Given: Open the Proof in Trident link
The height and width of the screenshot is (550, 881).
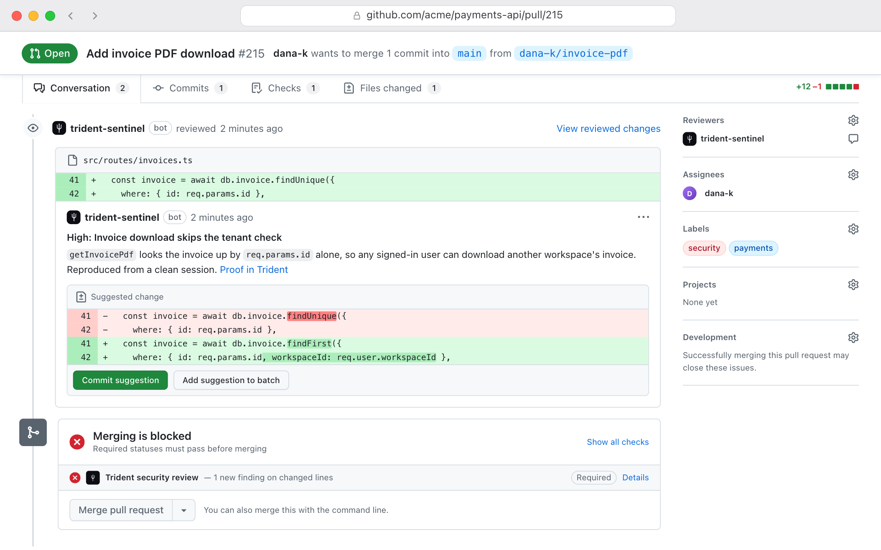Looking at the screenshot, I should coord(254,270).
